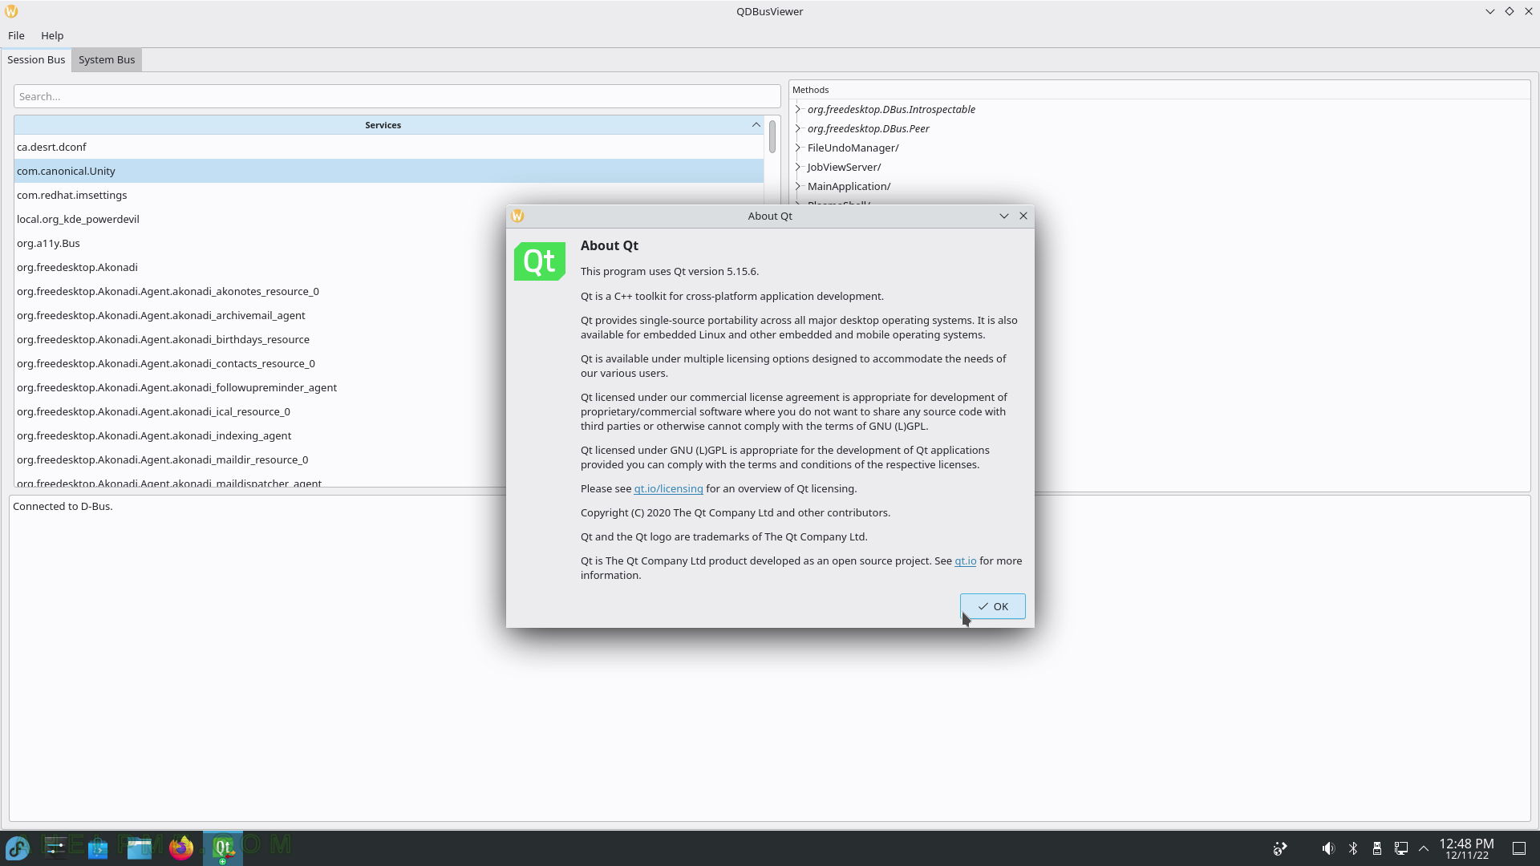This screenshot has width=1540, height=866.
Task: Click the services list scrollbar thumb
Action: pyautogui.click(x=772, y=136)
